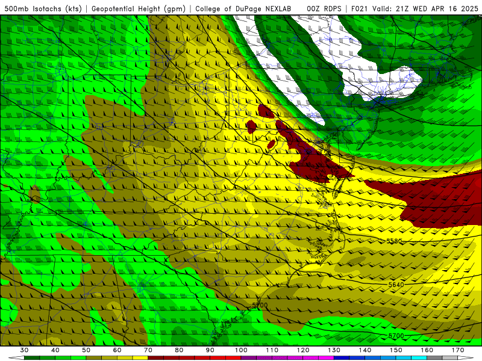The height and width of the screenshot is (361, 482).
Task: Click the 30 value on the color scale
Action: (24, 350)
